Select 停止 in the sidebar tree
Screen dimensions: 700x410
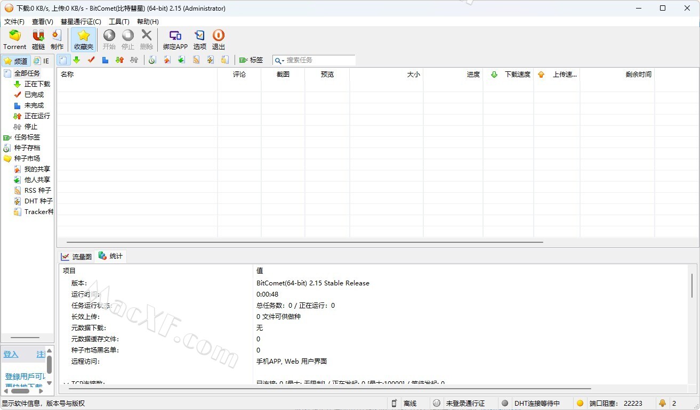[x=26, y=127]
